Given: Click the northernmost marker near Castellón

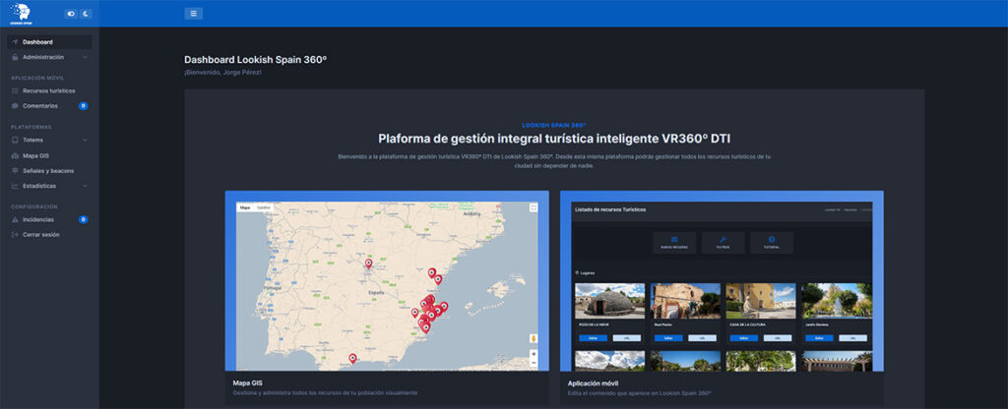Looking at the screenshot, I should [x=432, y=273].
